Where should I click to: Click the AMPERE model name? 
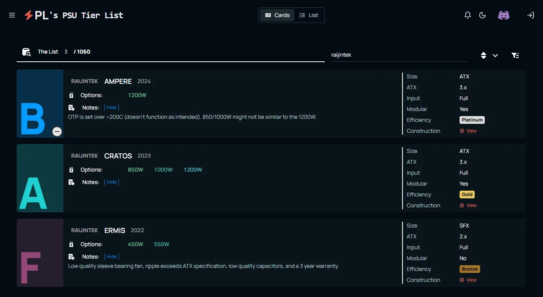[x=118, y=82]
